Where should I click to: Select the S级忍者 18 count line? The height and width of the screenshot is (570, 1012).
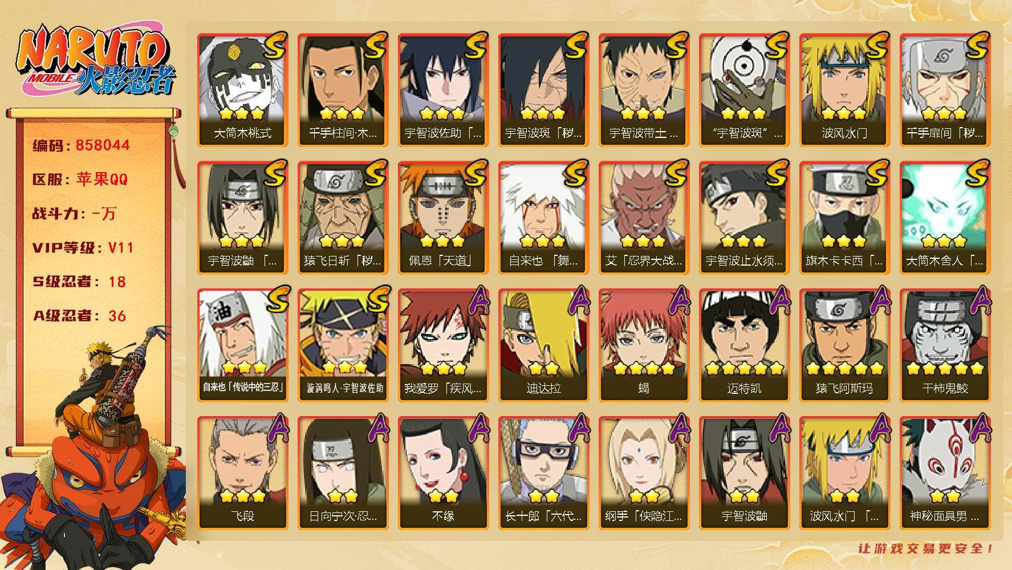[79, 282]
